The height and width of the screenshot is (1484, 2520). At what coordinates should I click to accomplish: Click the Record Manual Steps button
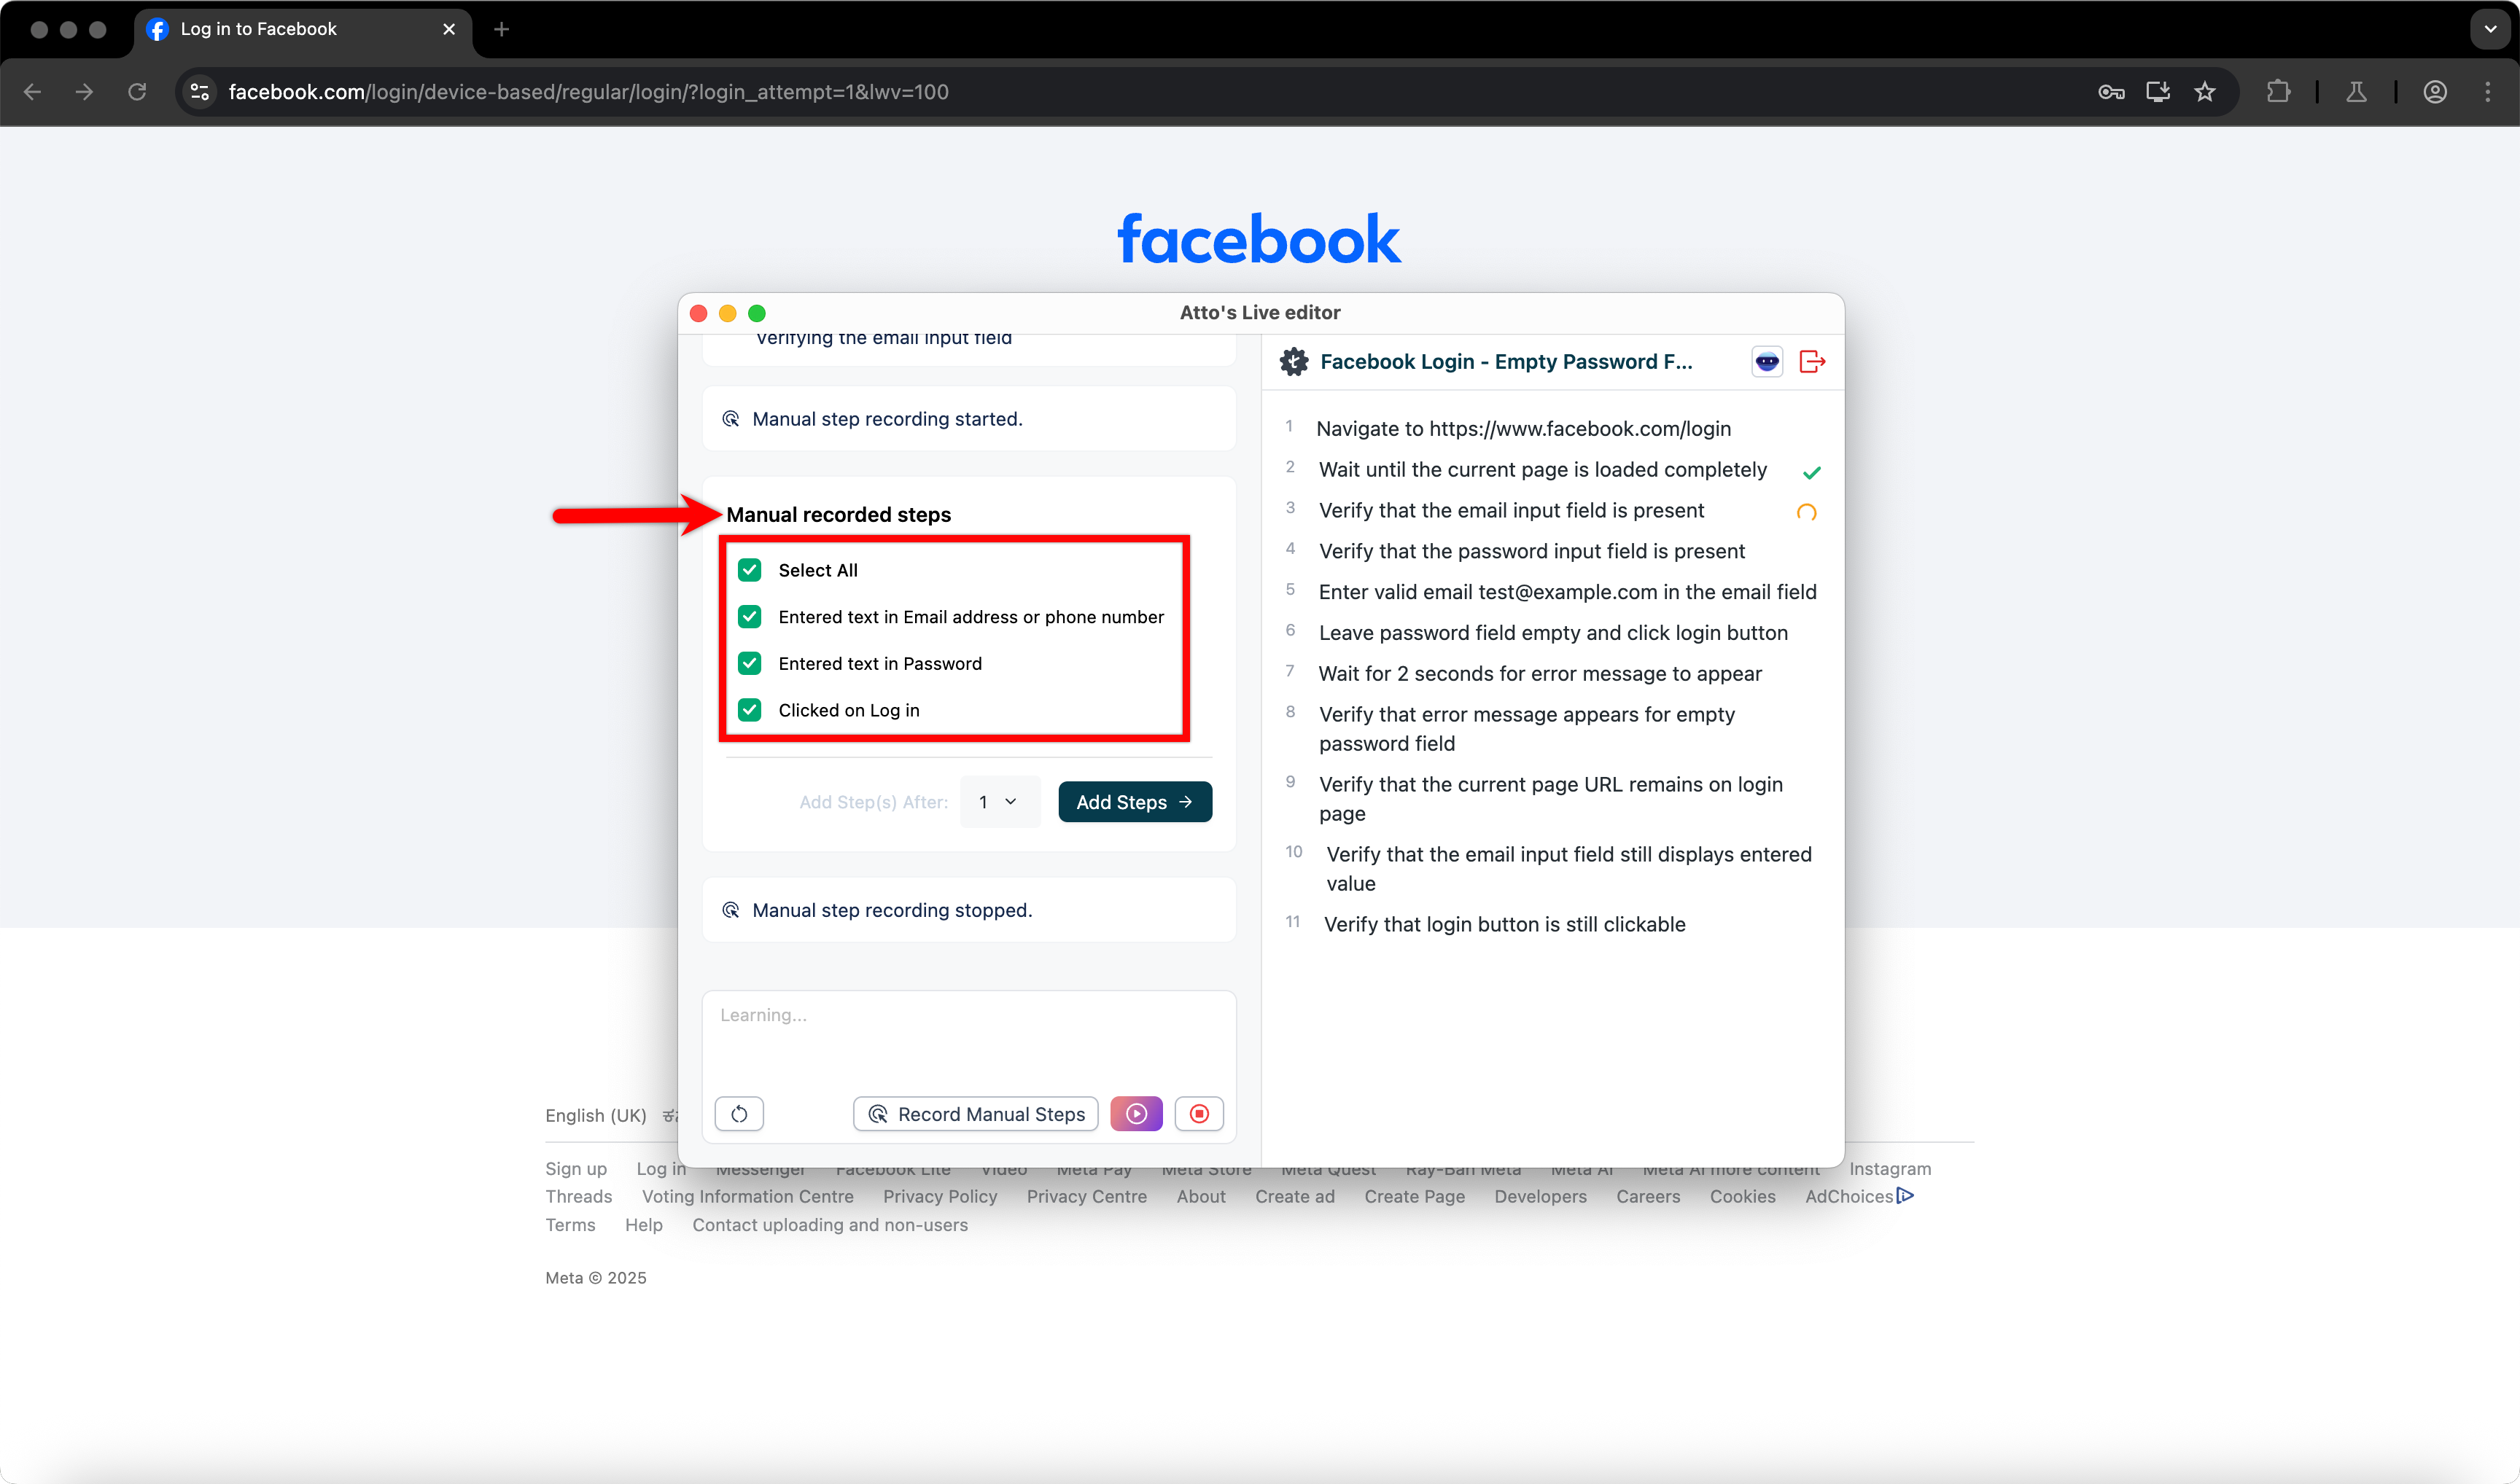tap(976, 1113)
